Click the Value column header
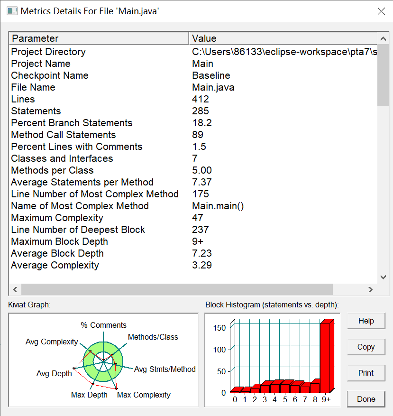This screenshot has width=393, height=416. click(283, 38)
